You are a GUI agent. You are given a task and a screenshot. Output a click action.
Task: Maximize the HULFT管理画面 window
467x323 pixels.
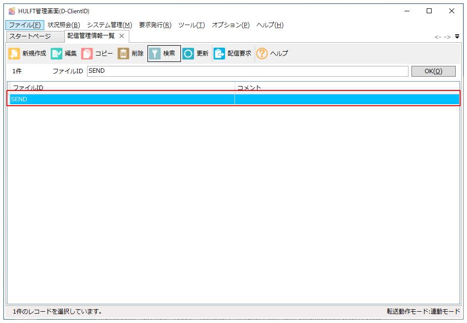pos(429,11)
